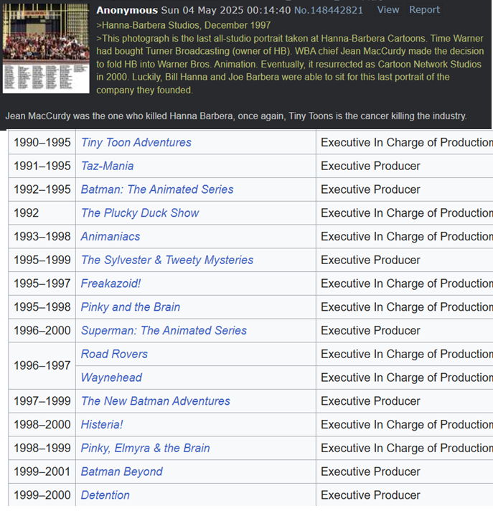This screenshot has height=511, width=493.
Task: Open Superman: The Animated Series link
Action: pos(164,330)
